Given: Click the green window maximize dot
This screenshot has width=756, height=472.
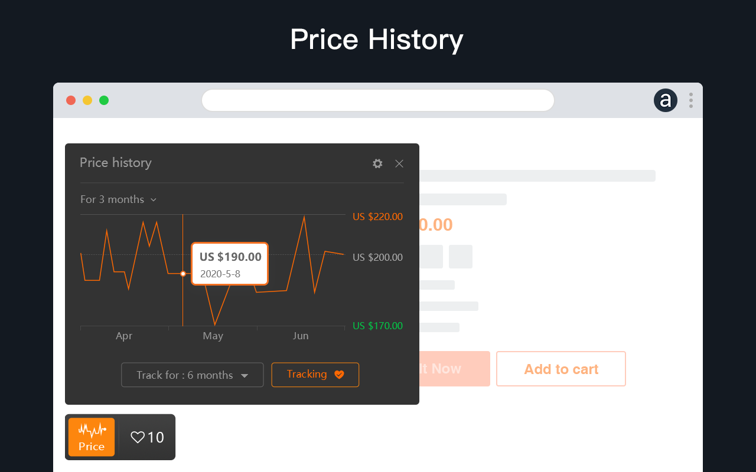Looking at the screenshot, I should pos(104,100).
